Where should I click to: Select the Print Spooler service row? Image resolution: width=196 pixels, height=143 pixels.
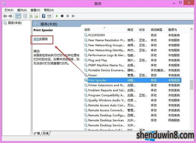[133, 80]
